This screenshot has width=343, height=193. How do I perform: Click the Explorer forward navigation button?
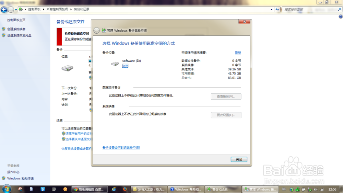(x=11, y=9)
